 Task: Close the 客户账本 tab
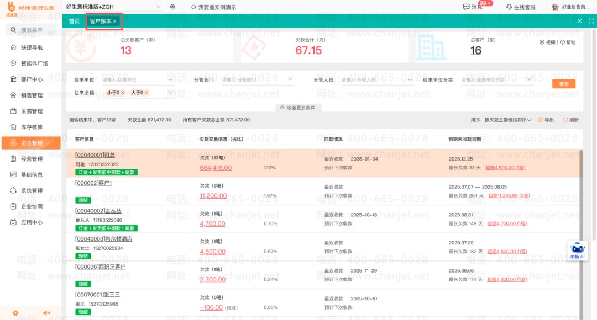tap(114, 22)
